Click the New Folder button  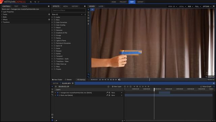point(57,80)
